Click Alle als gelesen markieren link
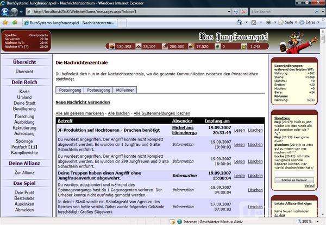The width and height of the screenshot is (326, 225). click(x=80, y=113)
